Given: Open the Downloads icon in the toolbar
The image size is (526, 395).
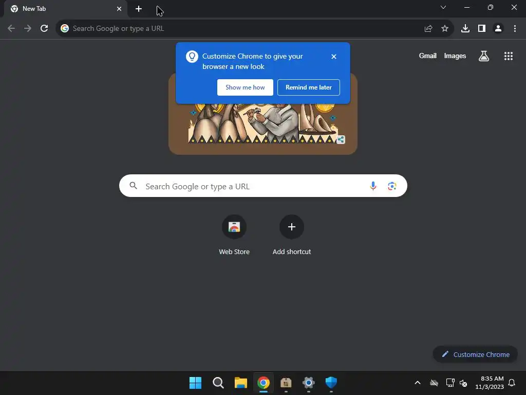Looking at the screenshot, I should 465,29.
